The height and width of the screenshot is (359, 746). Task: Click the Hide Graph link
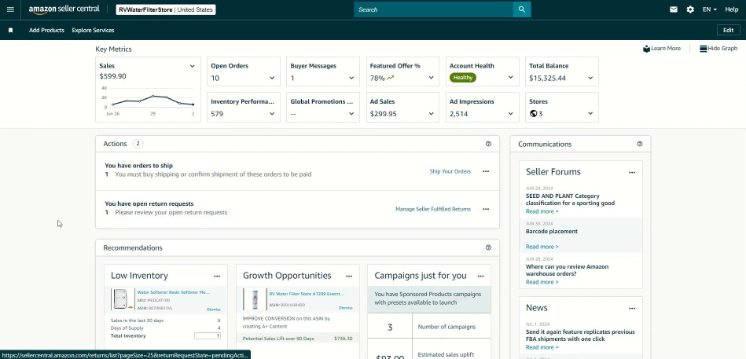point(722,49)
